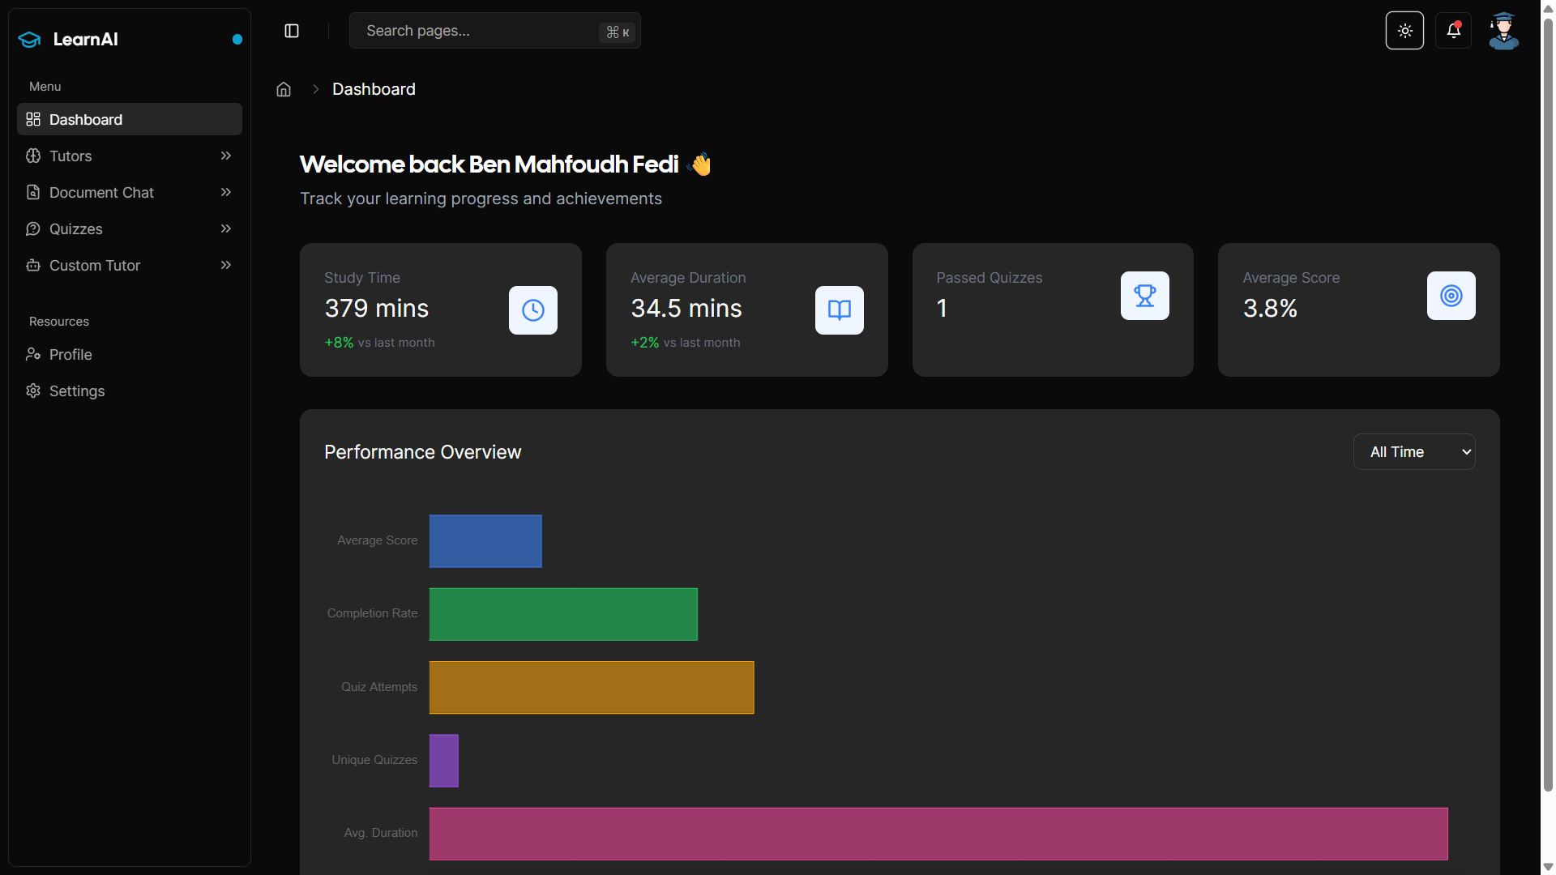Toggle light/dark theme sun button
This screenshot has width=1556, height=875.
pos(1404,31)
